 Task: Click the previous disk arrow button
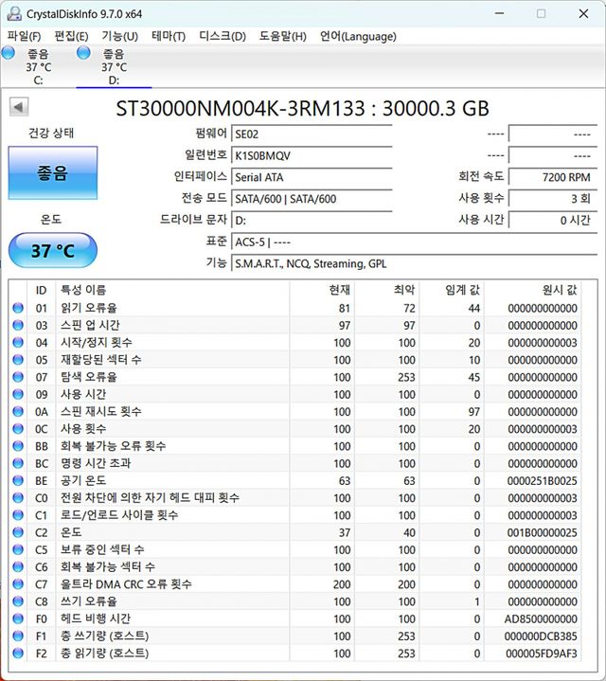tap(18, 107)
